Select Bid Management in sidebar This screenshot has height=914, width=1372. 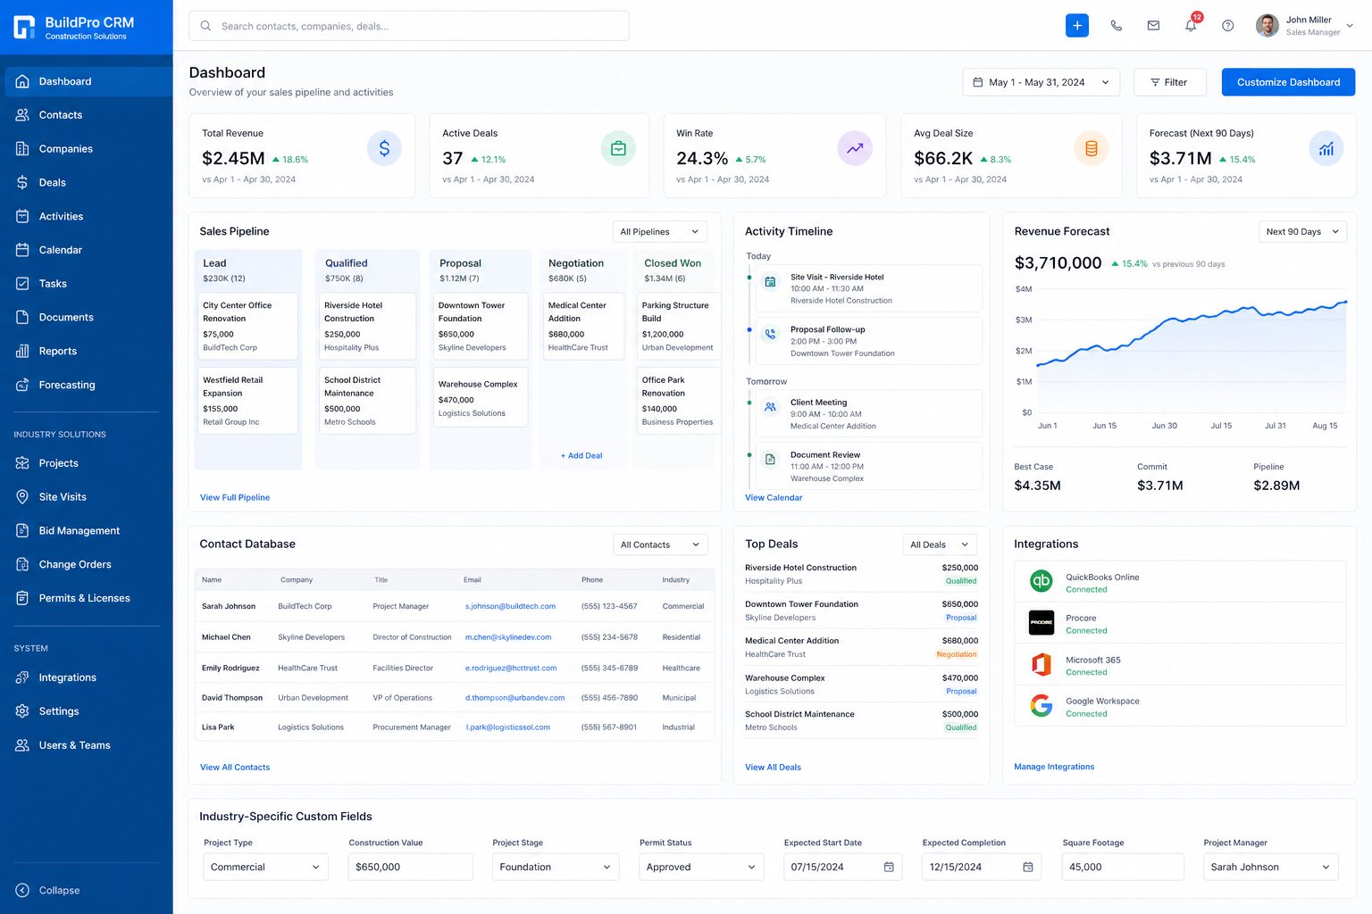[87, 531]
